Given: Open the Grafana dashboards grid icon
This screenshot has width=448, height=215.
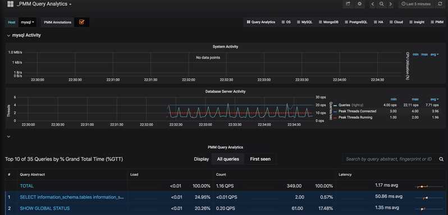Looking at the screenshot, I should [x=10, y=4].
